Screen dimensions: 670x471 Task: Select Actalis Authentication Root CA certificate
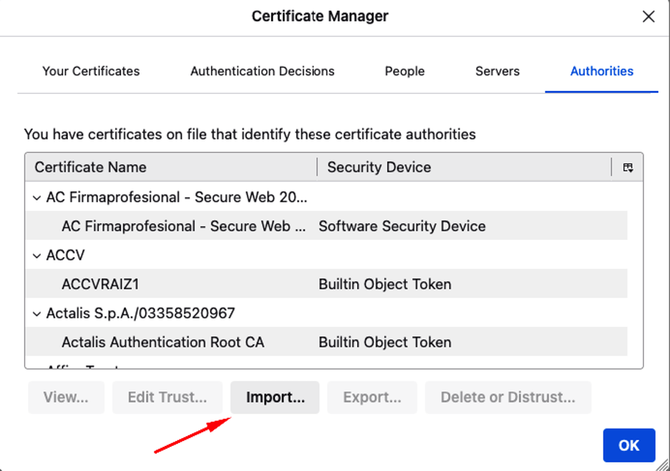click(326, 342)
